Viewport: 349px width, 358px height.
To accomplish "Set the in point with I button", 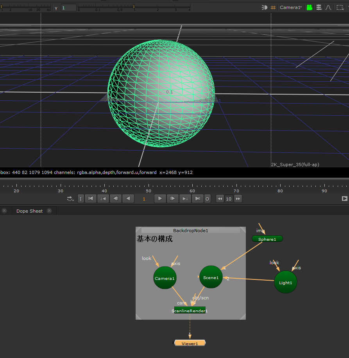I will point(81,199).
